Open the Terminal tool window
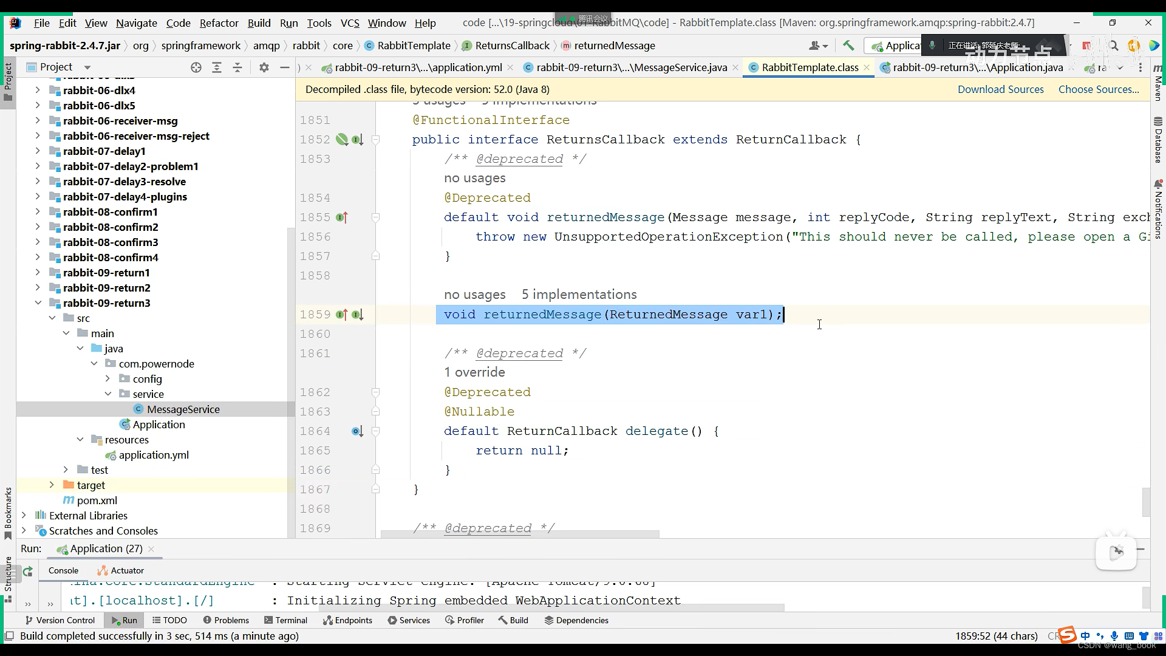 (x=286, y=620)
